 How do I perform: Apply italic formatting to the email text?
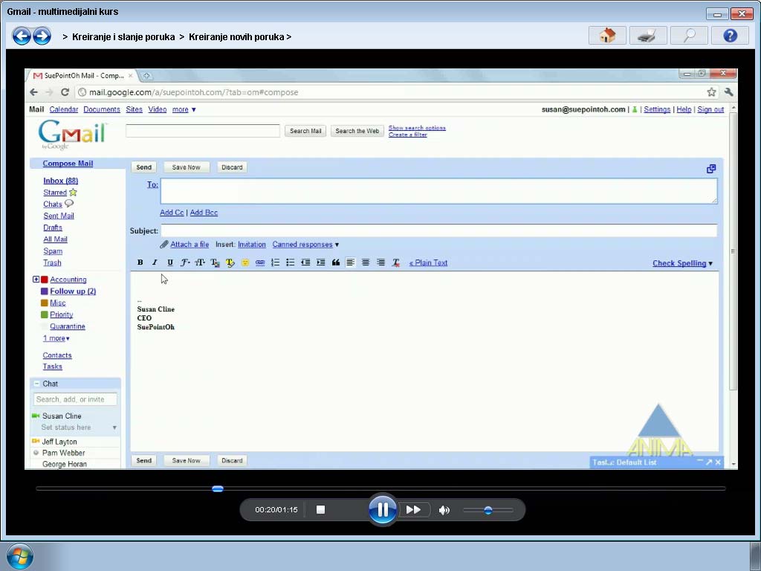pyautogui.click(x=155, y=262)
